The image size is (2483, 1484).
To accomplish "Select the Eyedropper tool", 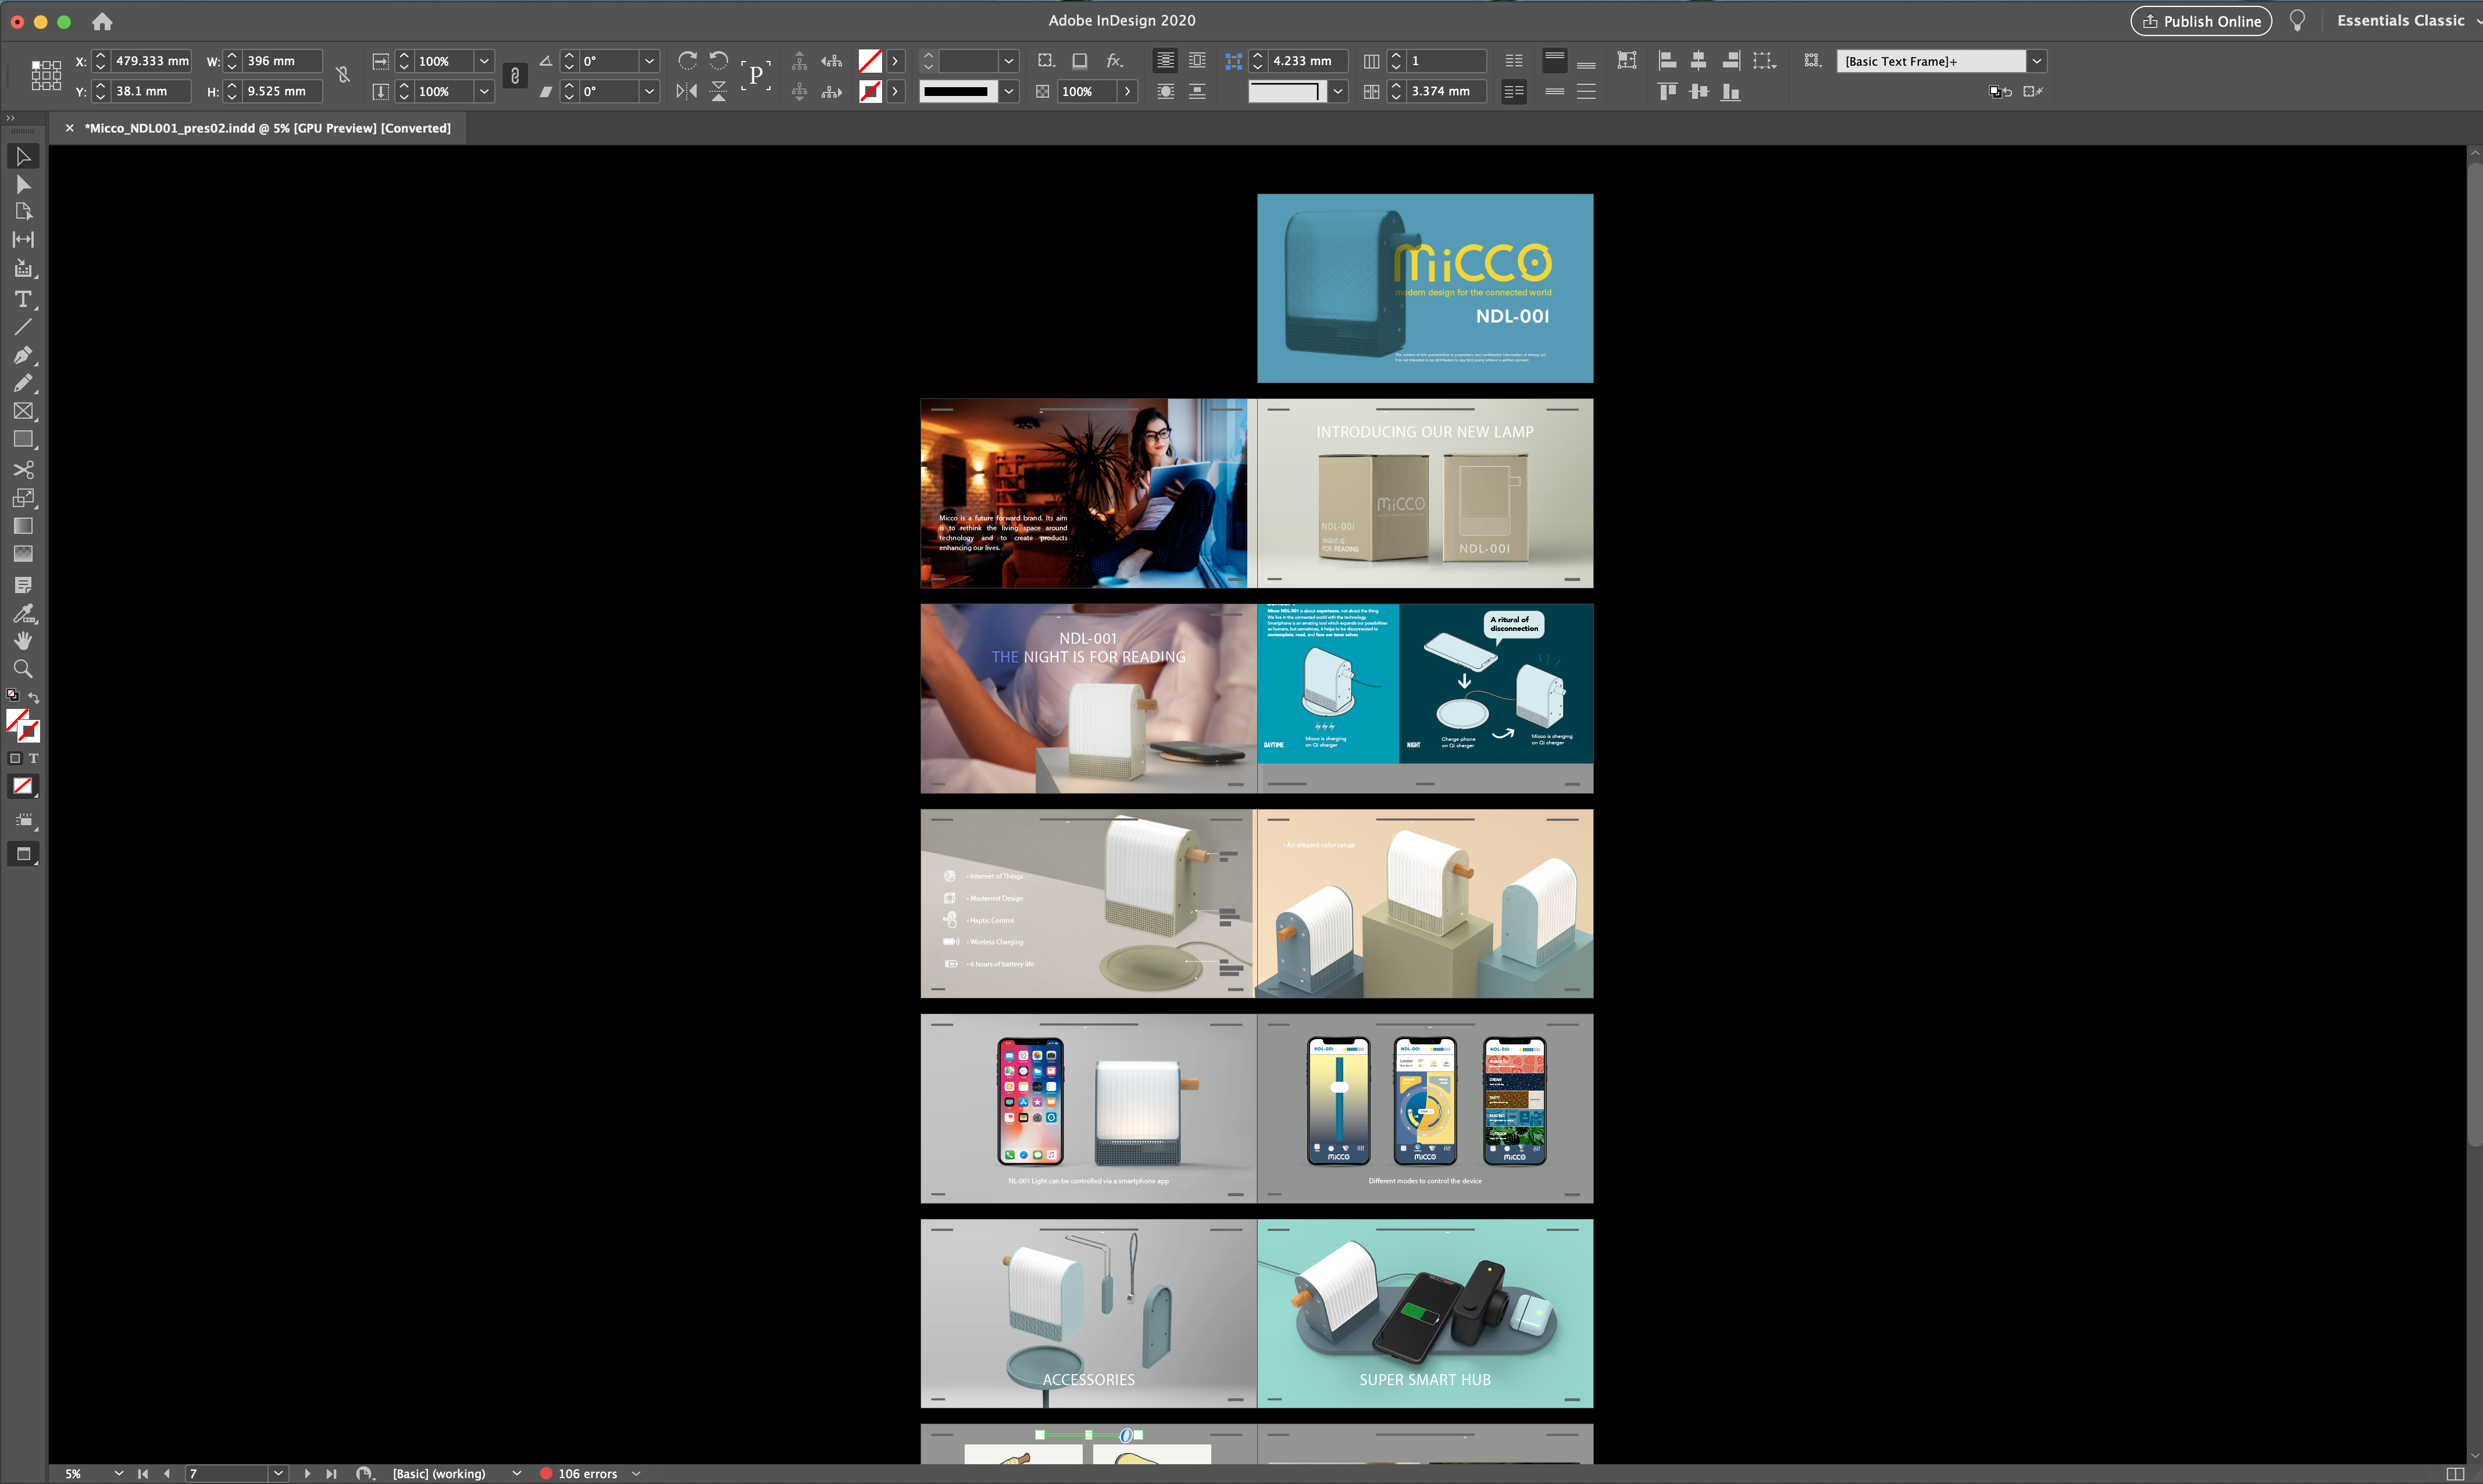I will (x=23, y=613).
